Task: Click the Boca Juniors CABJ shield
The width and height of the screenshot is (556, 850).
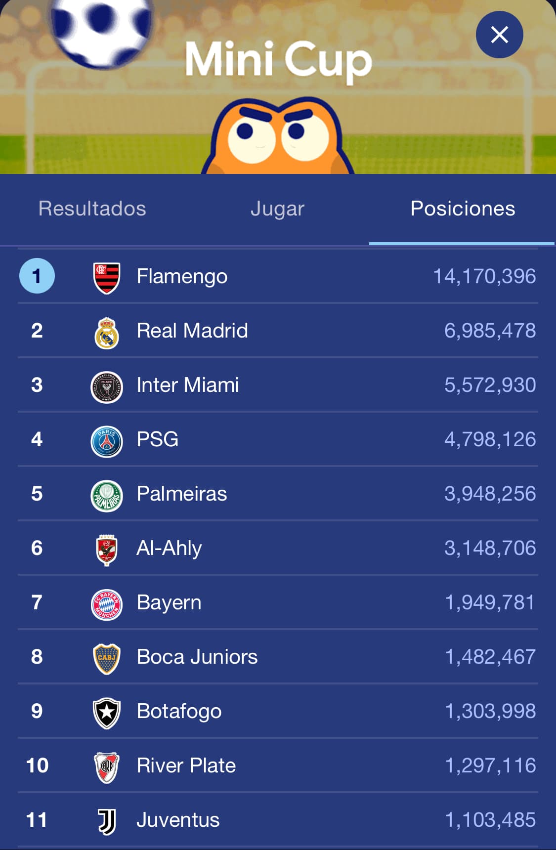Action: click(x=107, y=659)
